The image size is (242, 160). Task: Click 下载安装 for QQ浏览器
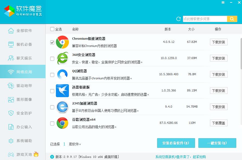219,74
